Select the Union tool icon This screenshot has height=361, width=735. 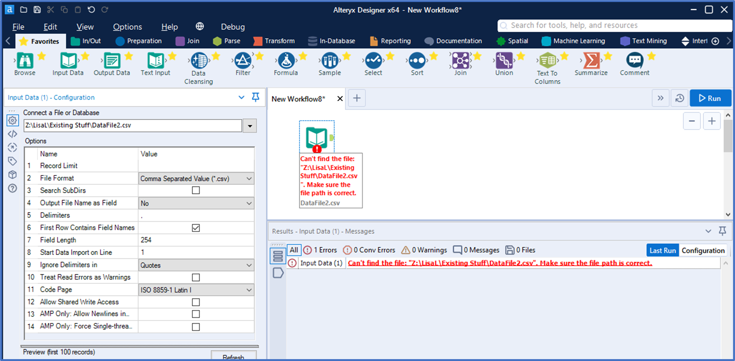(x=504, y=61)
